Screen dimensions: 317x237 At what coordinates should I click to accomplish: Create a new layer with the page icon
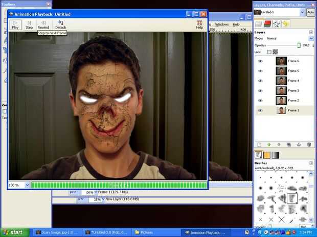pos(259,145)
